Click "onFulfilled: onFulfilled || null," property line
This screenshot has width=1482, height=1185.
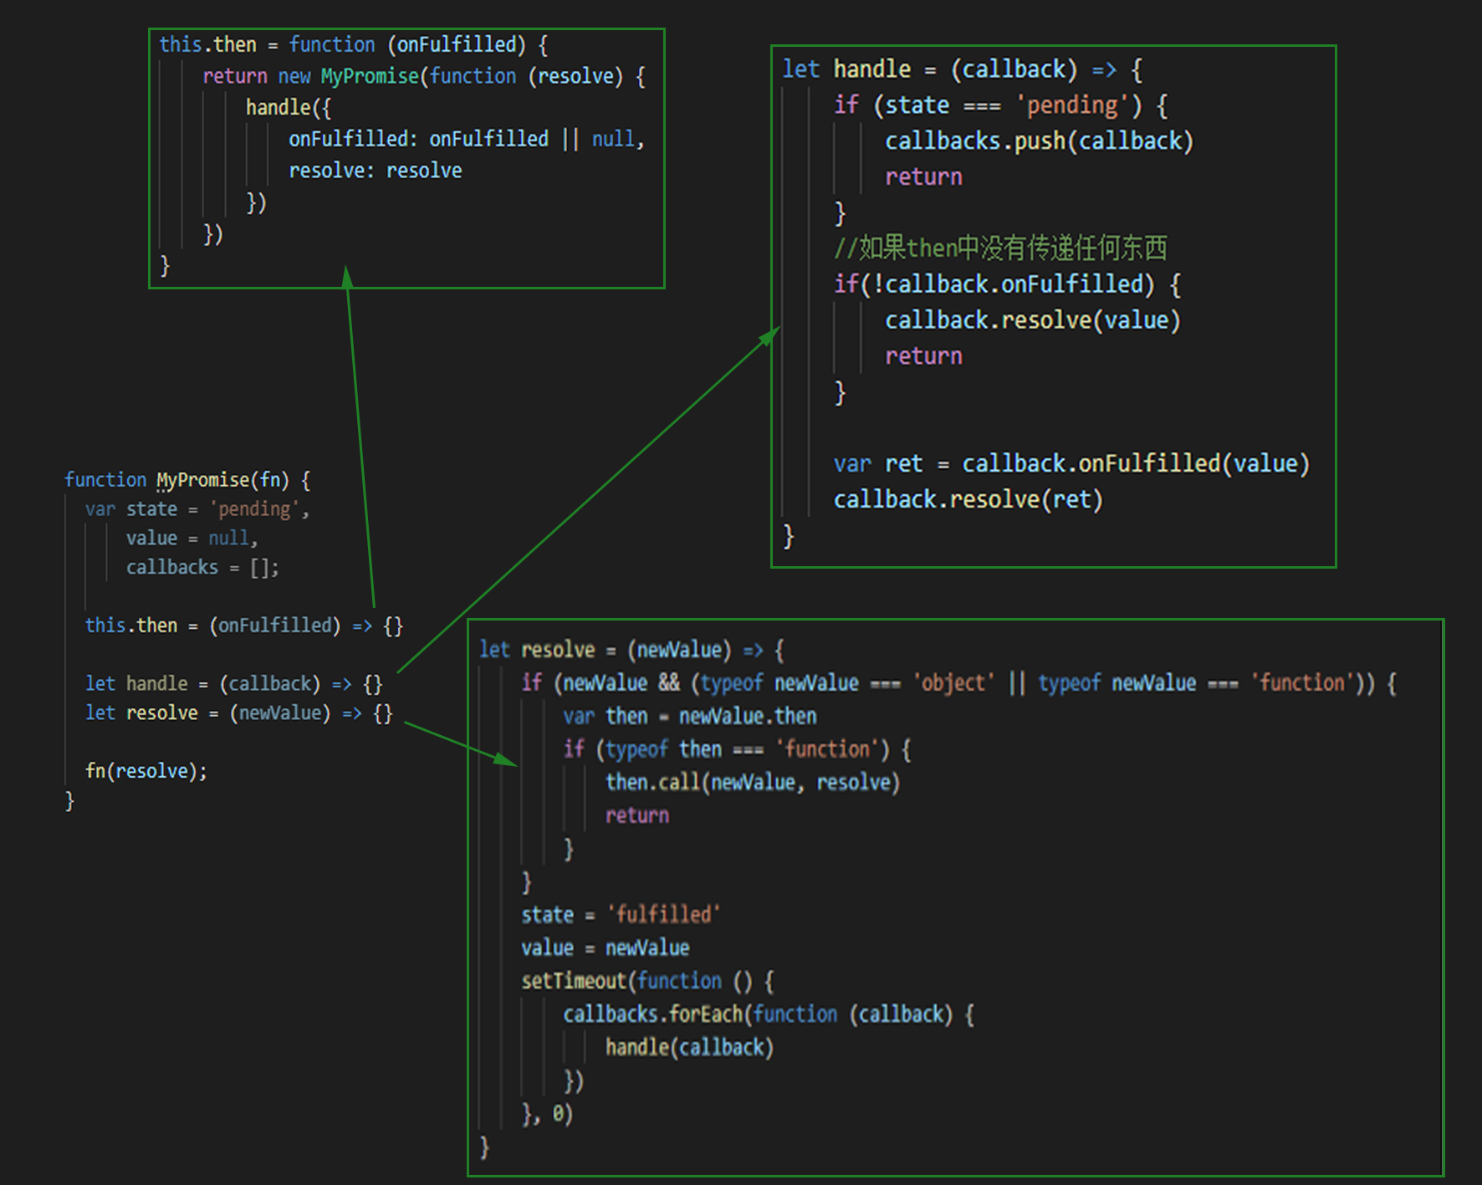point(467,139)
